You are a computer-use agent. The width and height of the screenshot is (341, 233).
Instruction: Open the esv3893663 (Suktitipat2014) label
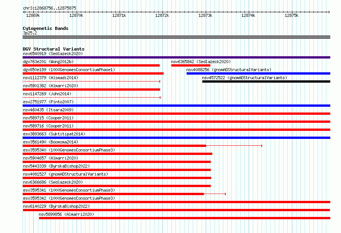(x=54, y=134)
